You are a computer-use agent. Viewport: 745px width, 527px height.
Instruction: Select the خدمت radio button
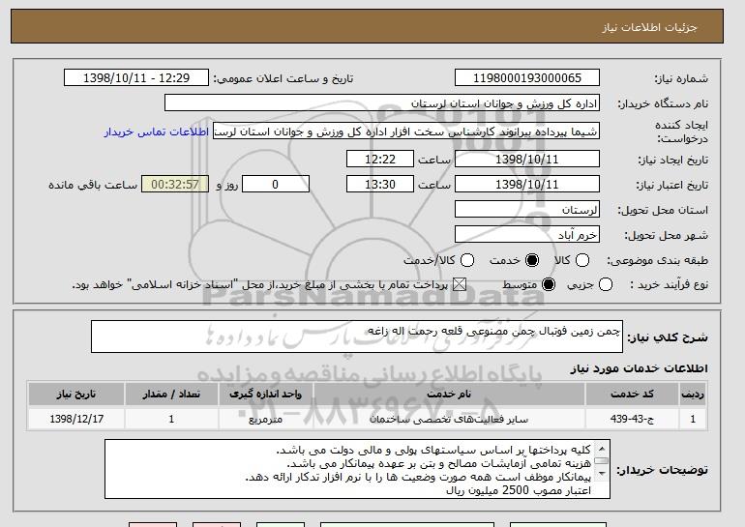point(532,260)
